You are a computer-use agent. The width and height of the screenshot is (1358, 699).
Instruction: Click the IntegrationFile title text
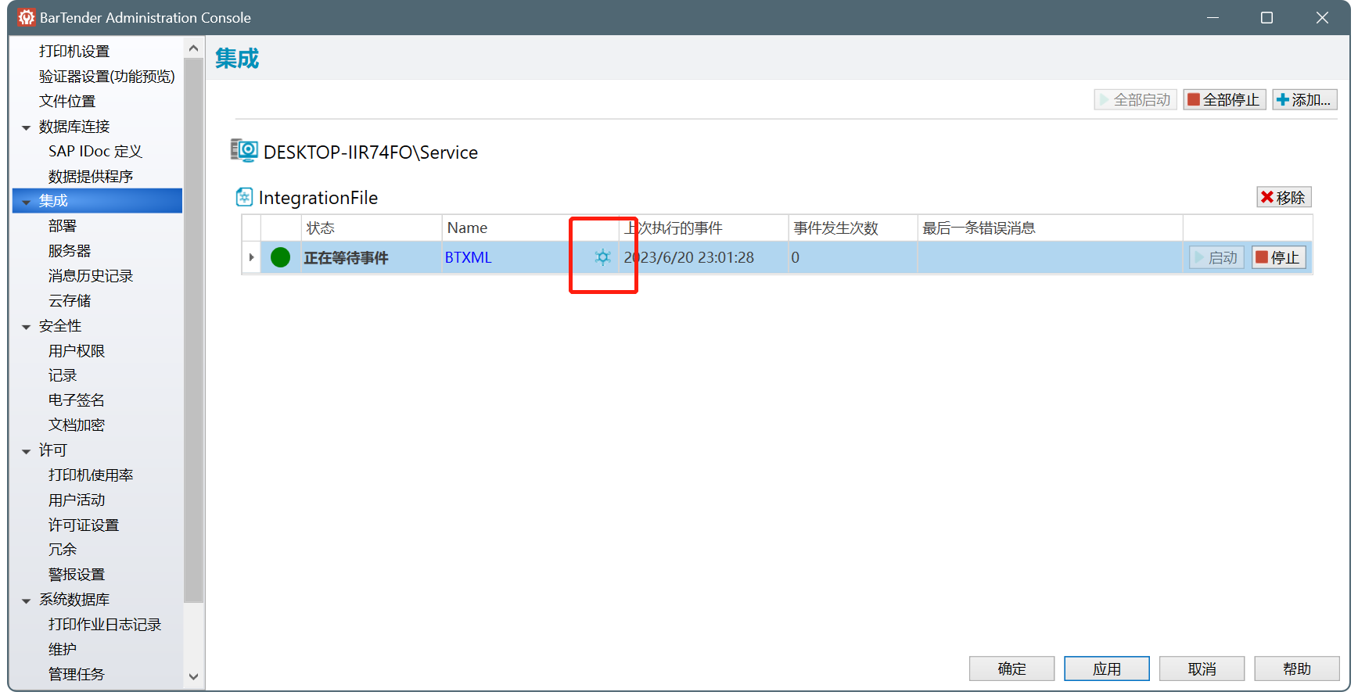click(x=318, y=198)
